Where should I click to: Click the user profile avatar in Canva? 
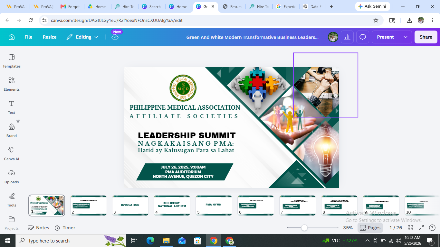tap(333, 37)
